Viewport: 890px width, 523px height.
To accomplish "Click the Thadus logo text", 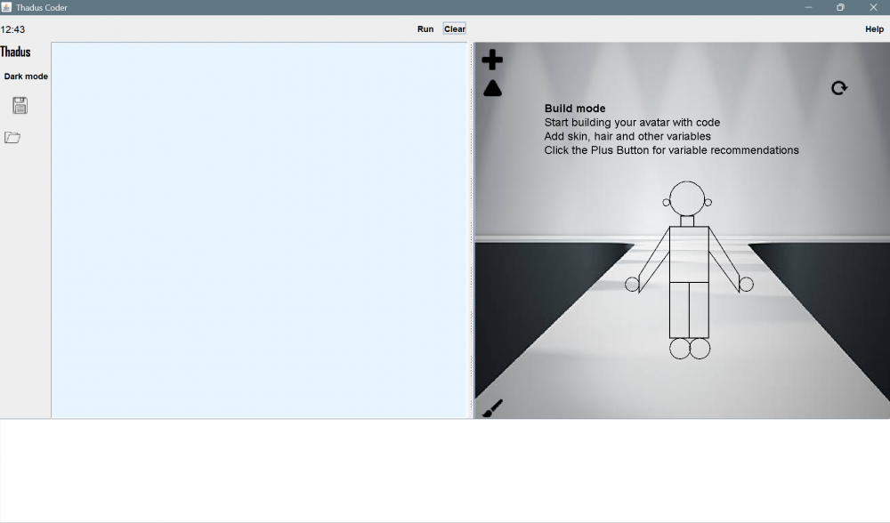I will click(15, 52).
